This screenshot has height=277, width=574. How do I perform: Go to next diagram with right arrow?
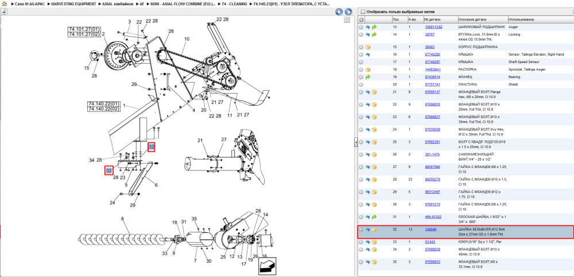tap(348, 11)
